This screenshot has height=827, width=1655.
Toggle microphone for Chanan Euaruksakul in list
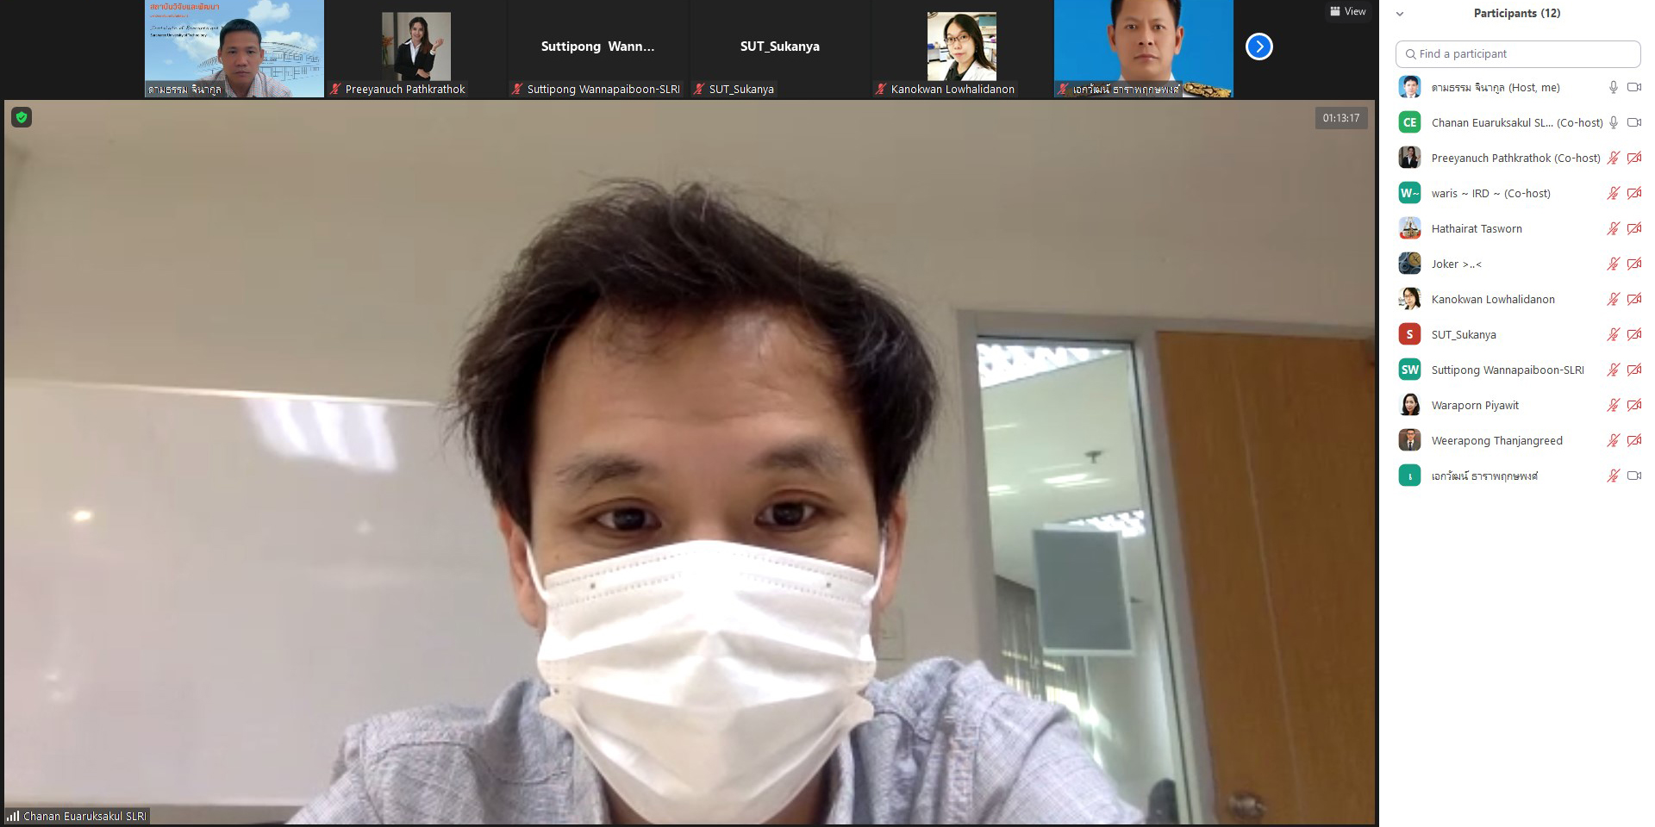[1613, 122]
